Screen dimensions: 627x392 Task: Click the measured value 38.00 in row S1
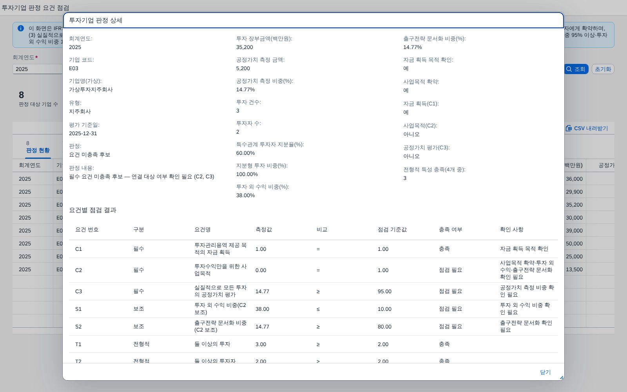[x=262, y=309]
